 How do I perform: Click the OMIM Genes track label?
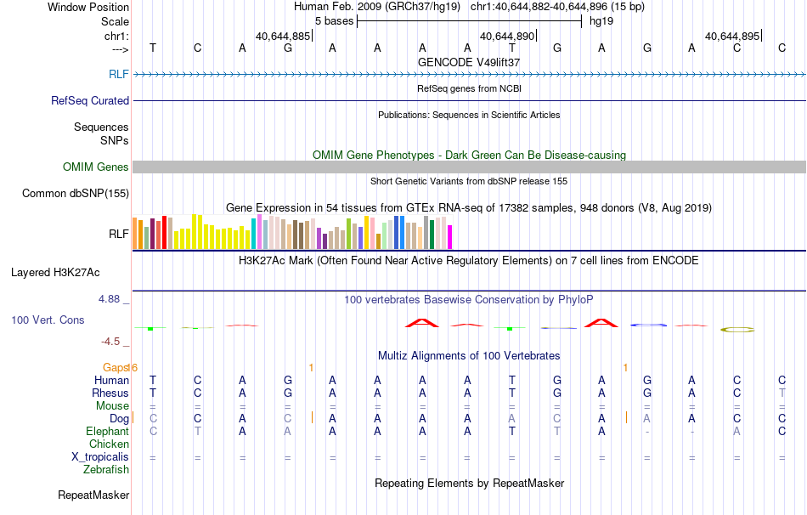(95, 167)
